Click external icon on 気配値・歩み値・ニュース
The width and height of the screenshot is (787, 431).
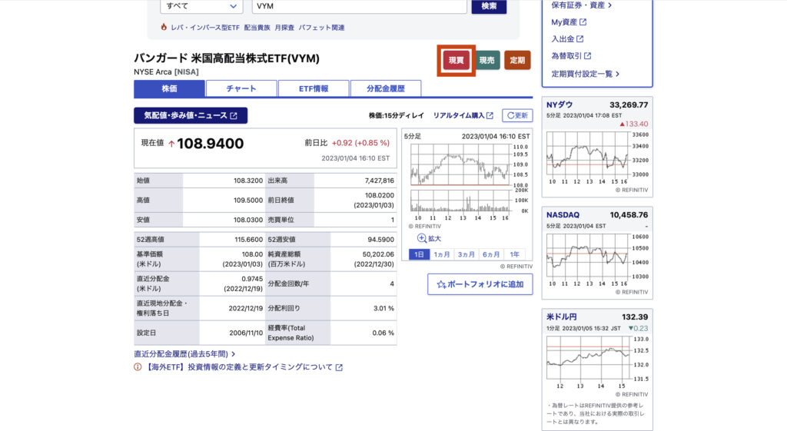[x=234, y=116]
